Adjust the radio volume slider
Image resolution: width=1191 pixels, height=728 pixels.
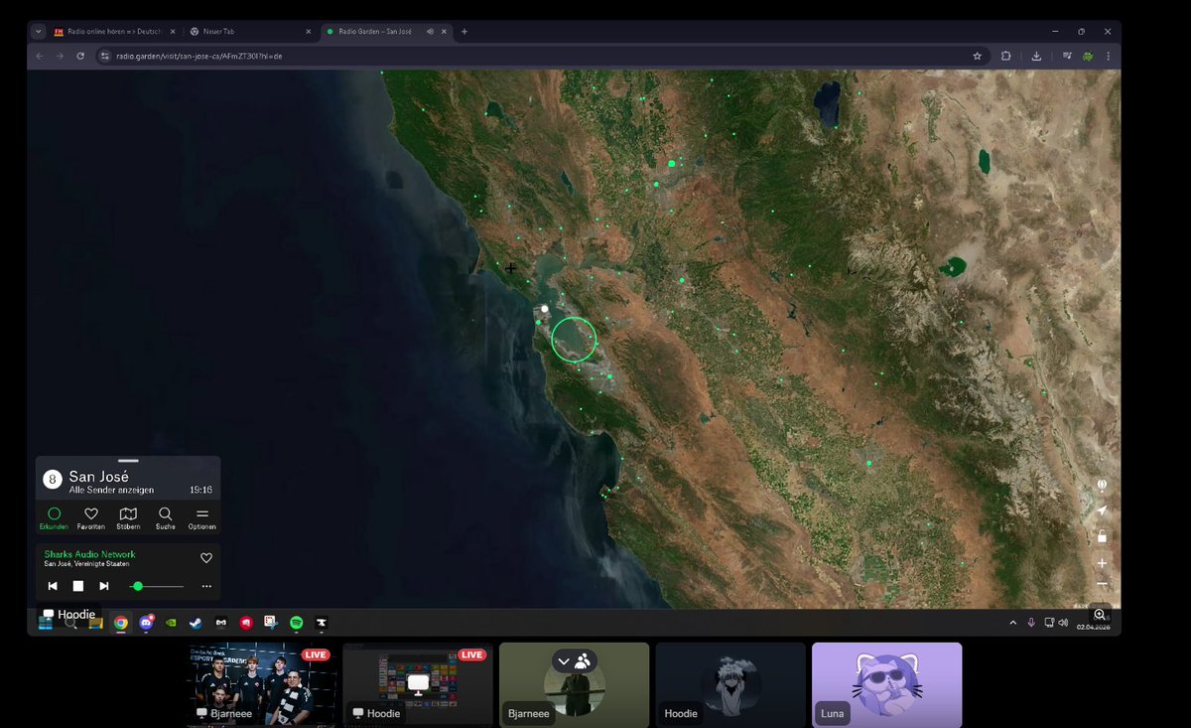pyautogui.click(x=158, y=586)
